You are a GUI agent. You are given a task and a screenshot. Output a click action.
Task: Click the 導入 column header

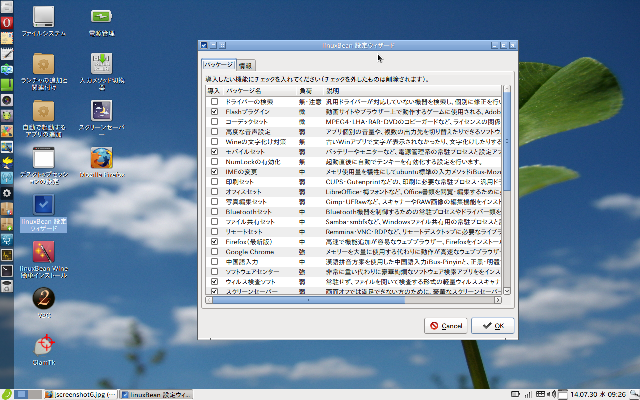pyautogui.click(x=214, y=91)
